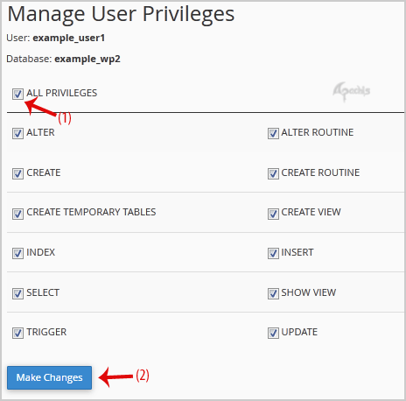Uncheck the ALL PRIVILEGES checkbox
This screenshot has height=401, width=406.
coord(17,94)
